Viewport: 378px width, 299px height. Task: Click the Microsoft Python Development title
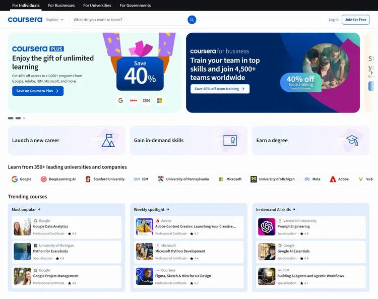click(180, 251)
